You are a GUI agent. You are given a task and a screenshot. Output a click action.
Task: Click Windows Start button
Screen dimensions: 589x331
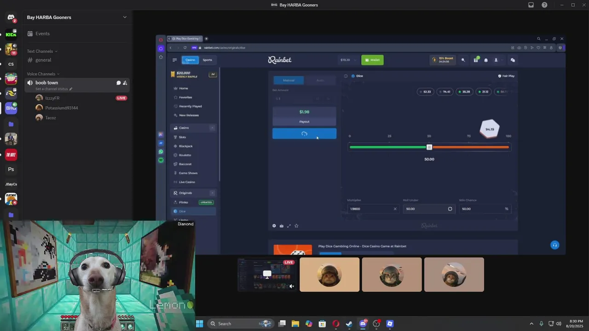(x=200, y=324)
